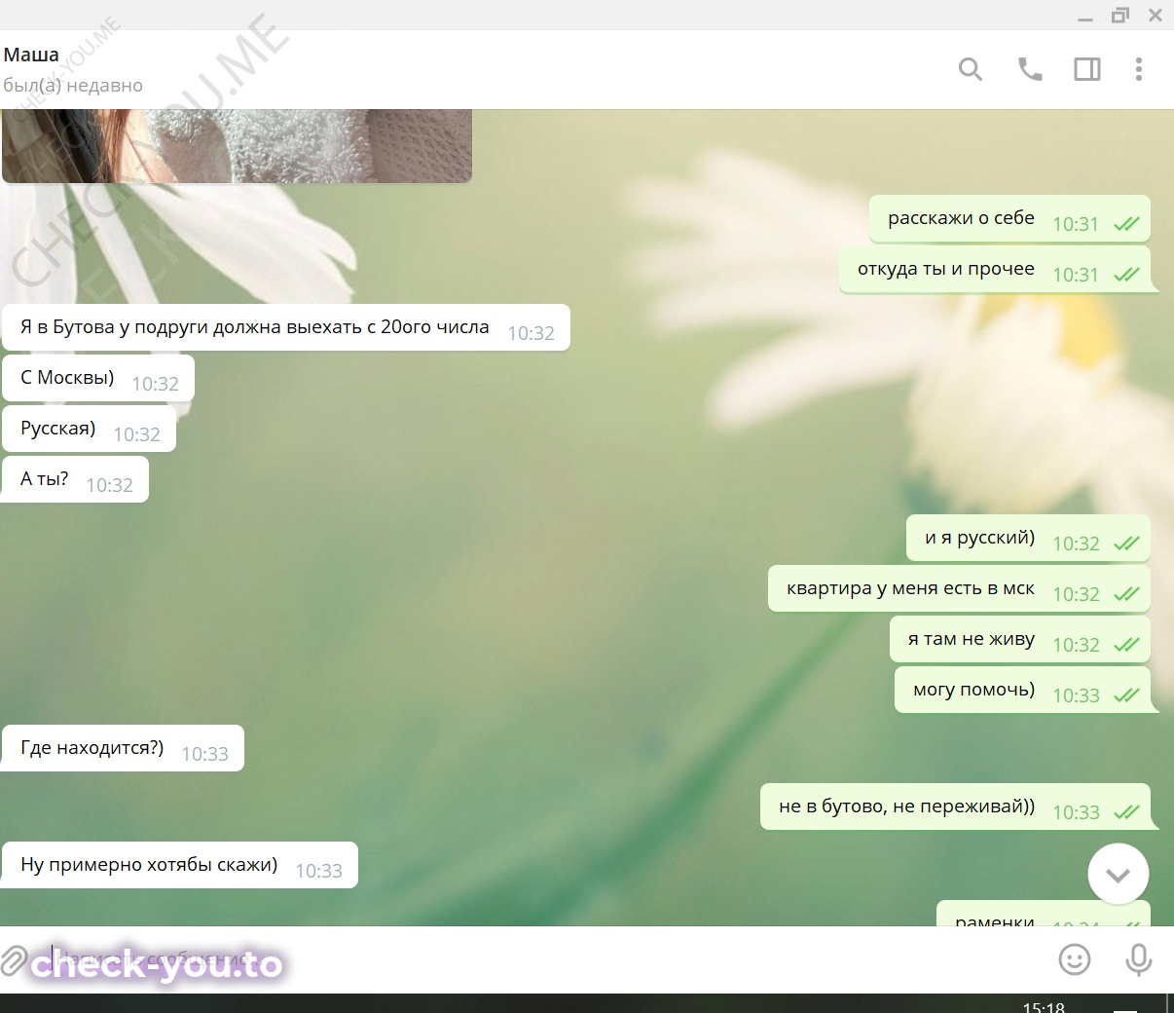Start a voice call with Маша
Viewport: 1174px width, 1013px height.
coord(1030,69)
